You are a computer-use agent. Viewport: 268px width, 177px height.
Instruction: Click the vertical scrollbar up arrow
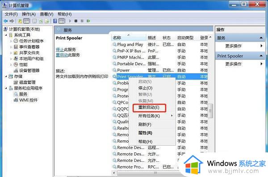point(210,37)
